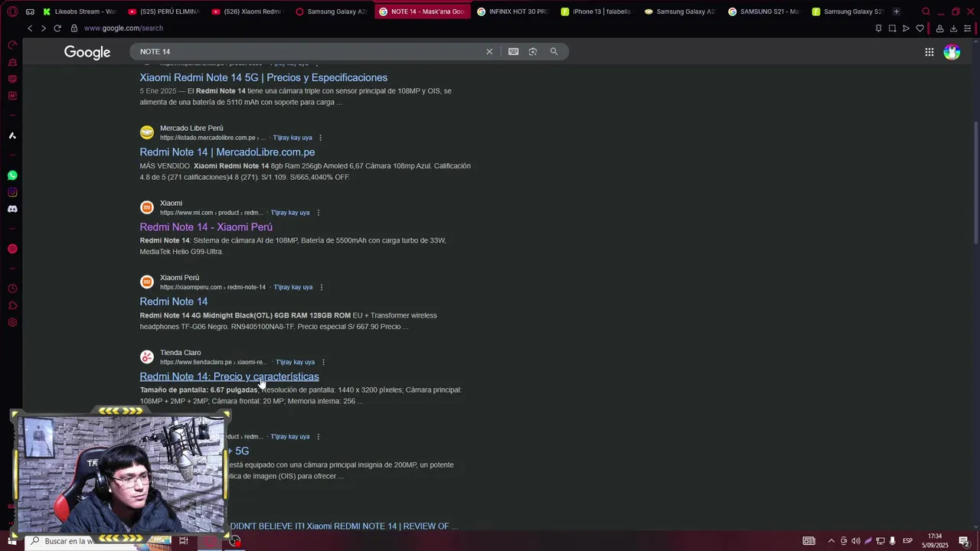Viewport: 980px width, 551px height.
Task: Open Discord in the sidebar
Action: pos(12,209)
